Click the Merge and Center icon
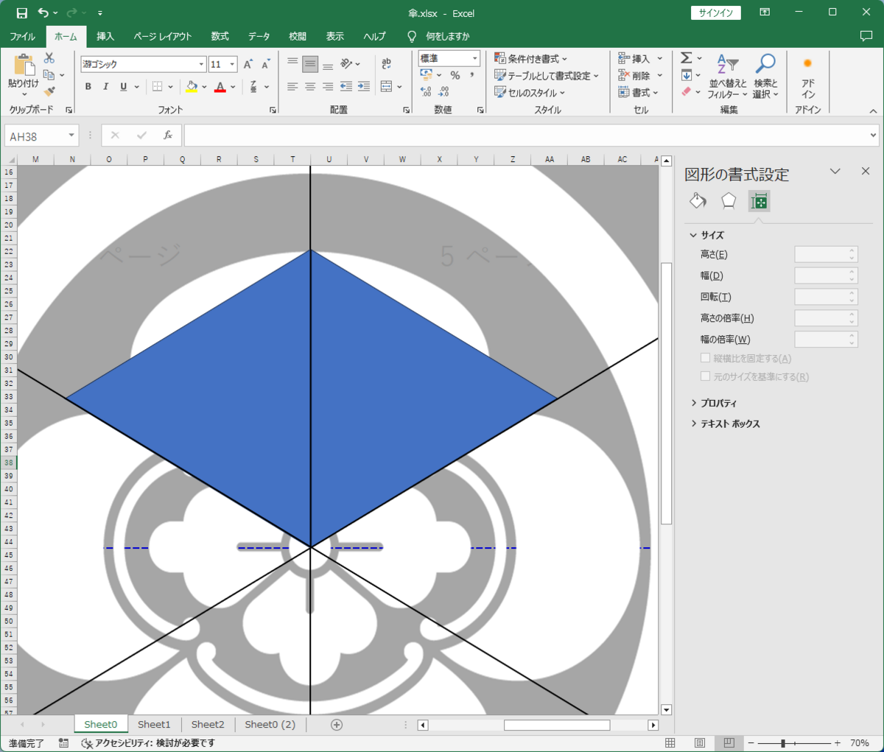 point(387,86)
